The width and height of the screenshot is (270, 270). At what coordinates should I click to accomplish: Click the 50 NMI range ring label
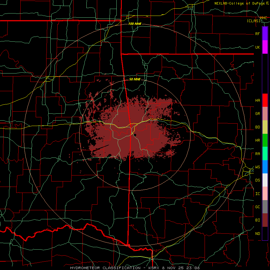tap(135, 79)
